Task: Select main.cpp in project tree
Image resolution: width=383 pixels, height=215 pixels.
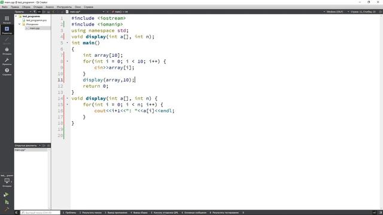Action: [35, 28]
